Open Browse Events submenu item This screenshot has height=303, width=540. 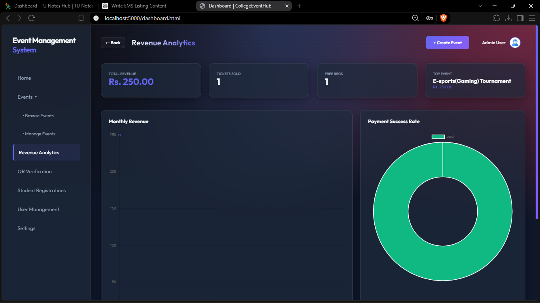tap(38, 116)
